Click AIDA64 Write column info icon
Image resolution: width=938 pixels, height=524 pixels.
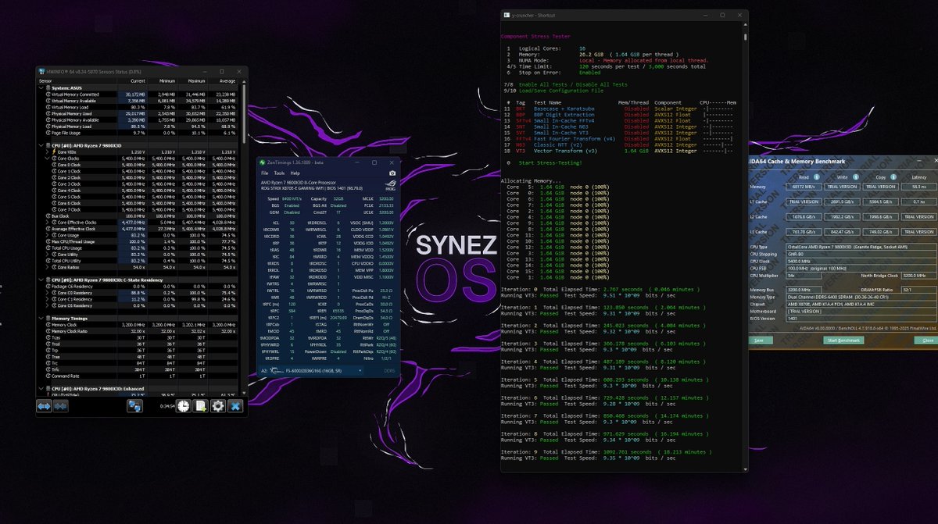[856, 177]
